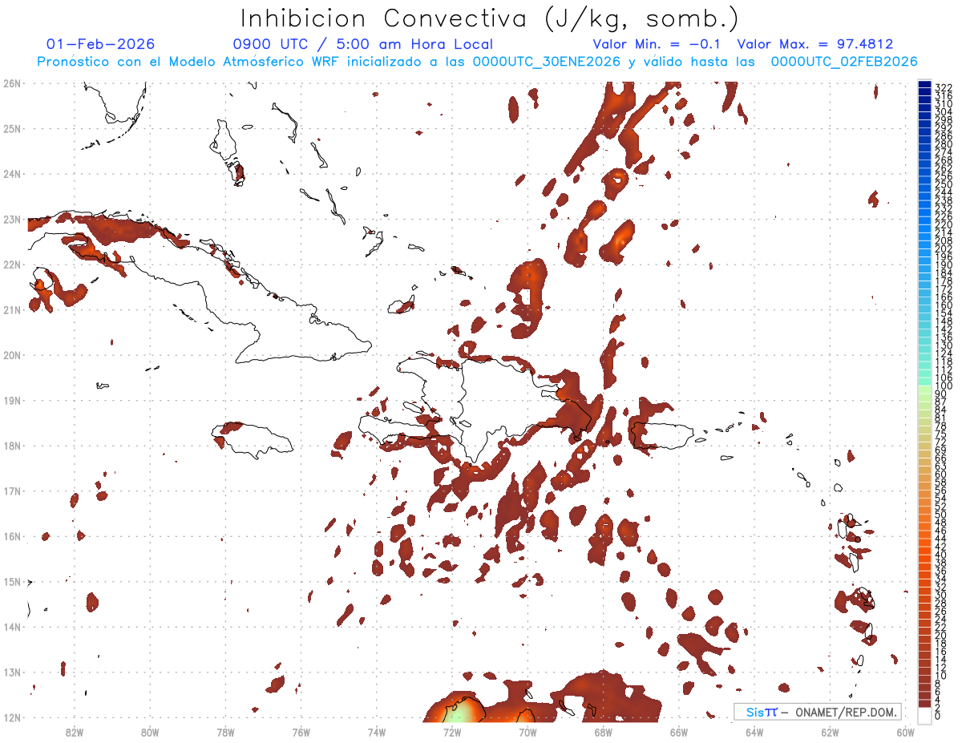Click the "66W" longitude label
The image size is (962, 743).
pyautogui.click(x=679, y=732)
